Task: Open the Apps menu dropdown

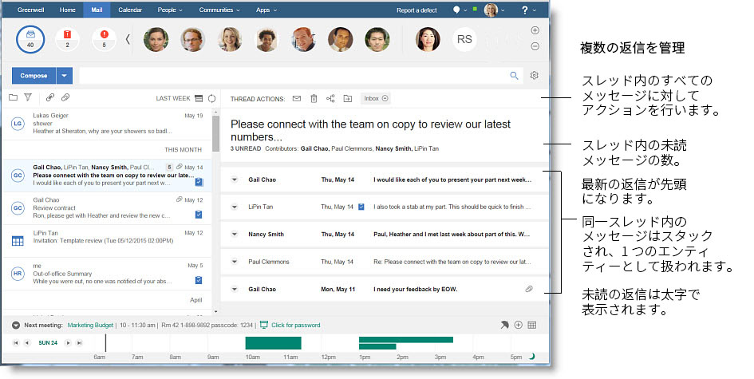Action: click(x=266, y=10)
